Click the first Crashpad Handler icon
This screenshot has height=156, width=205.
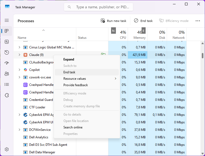pos(25,85)
